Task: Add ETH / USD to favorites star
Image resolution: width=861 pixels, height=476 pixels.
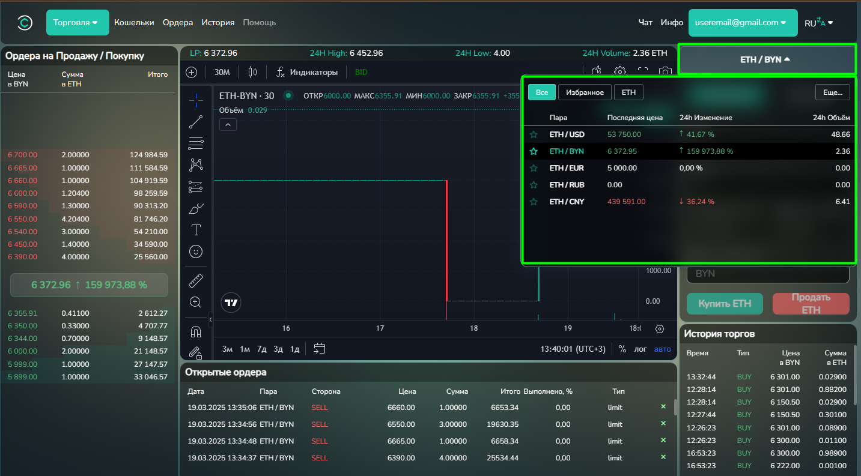Action: [534, 134]
